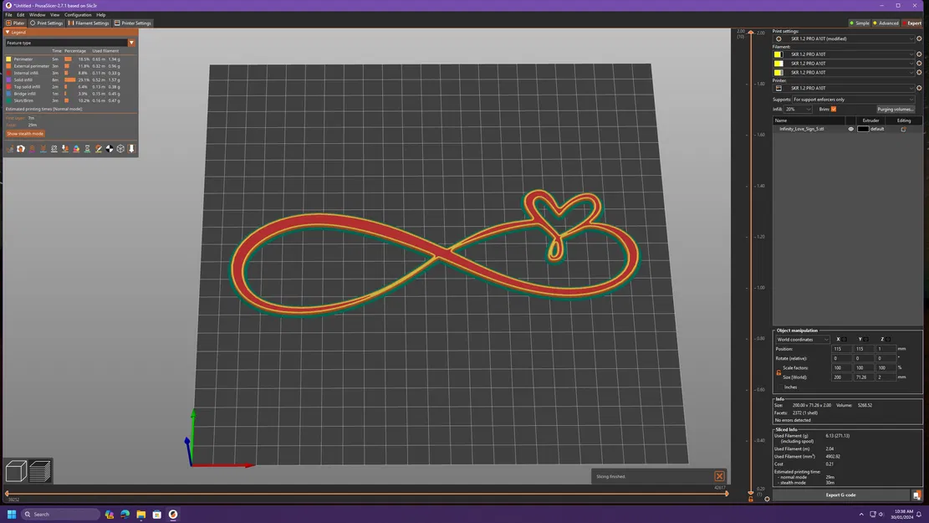The image size is (929, 523).
Task: Toggle seams icon in legend toolbar
Action: pyautogui.click(x=54, y=149)
